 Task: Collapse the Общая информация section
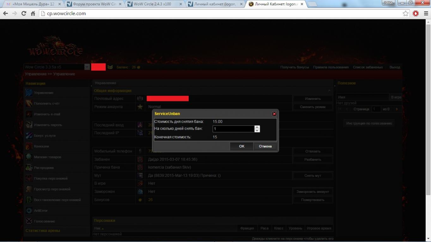[x=329, y=91]
